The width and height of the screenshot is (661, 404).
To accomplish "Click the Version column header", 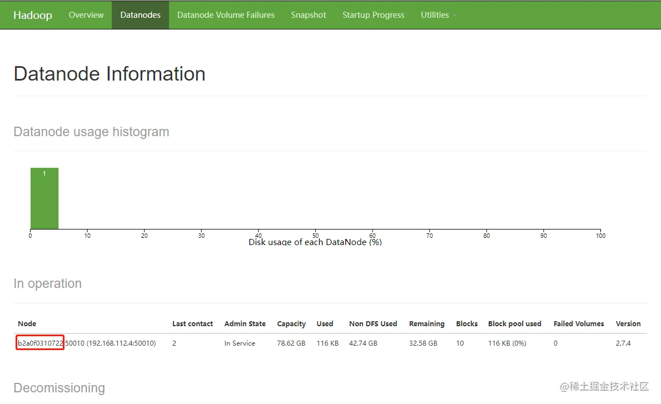I will [628, 323].
